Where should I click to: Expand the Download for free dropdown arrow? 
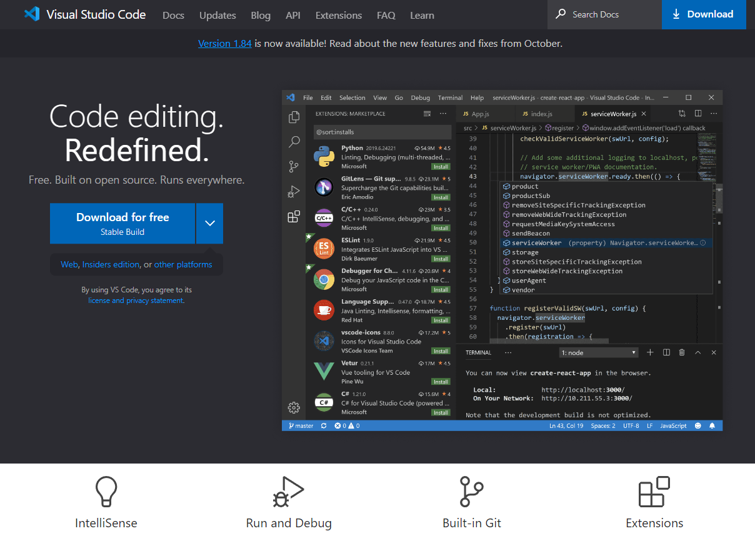tap(209, 223)
